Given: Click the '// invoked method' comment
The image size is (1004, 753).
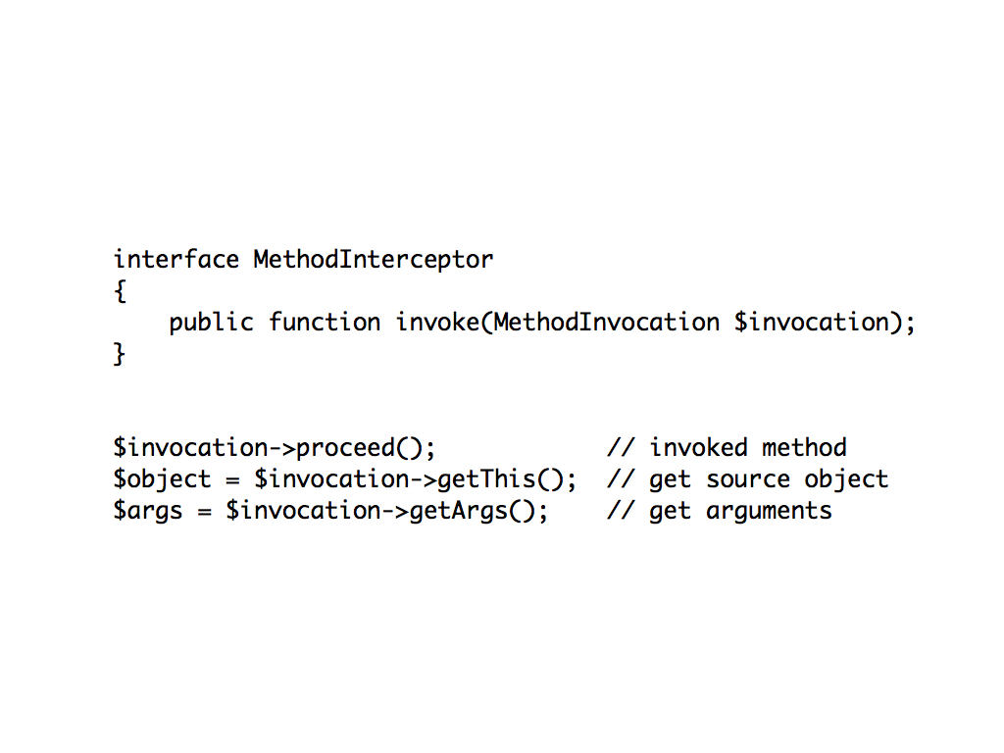Looking at the screenshot, I should [x=727, y=447].
